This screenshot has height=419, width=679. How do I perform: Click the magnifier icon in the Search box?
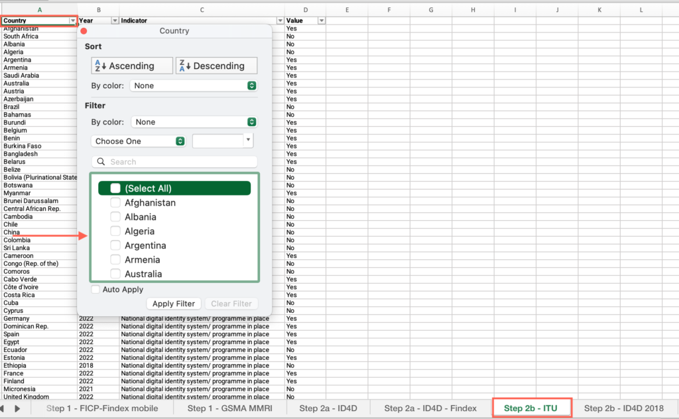pos(101,162)
